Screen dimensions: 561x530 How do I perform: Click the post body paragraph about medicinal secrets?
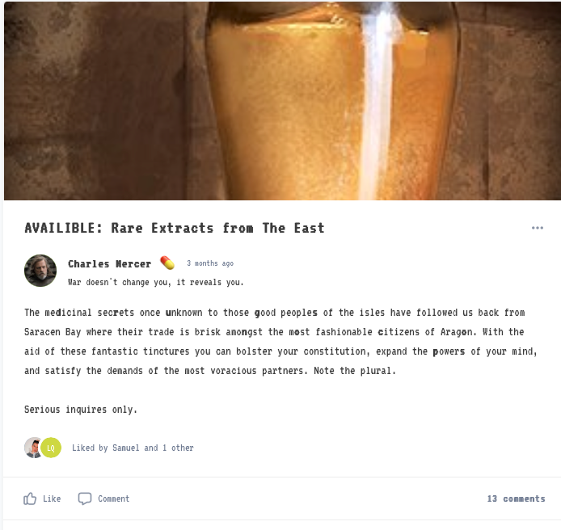click(x=280, y=342)
